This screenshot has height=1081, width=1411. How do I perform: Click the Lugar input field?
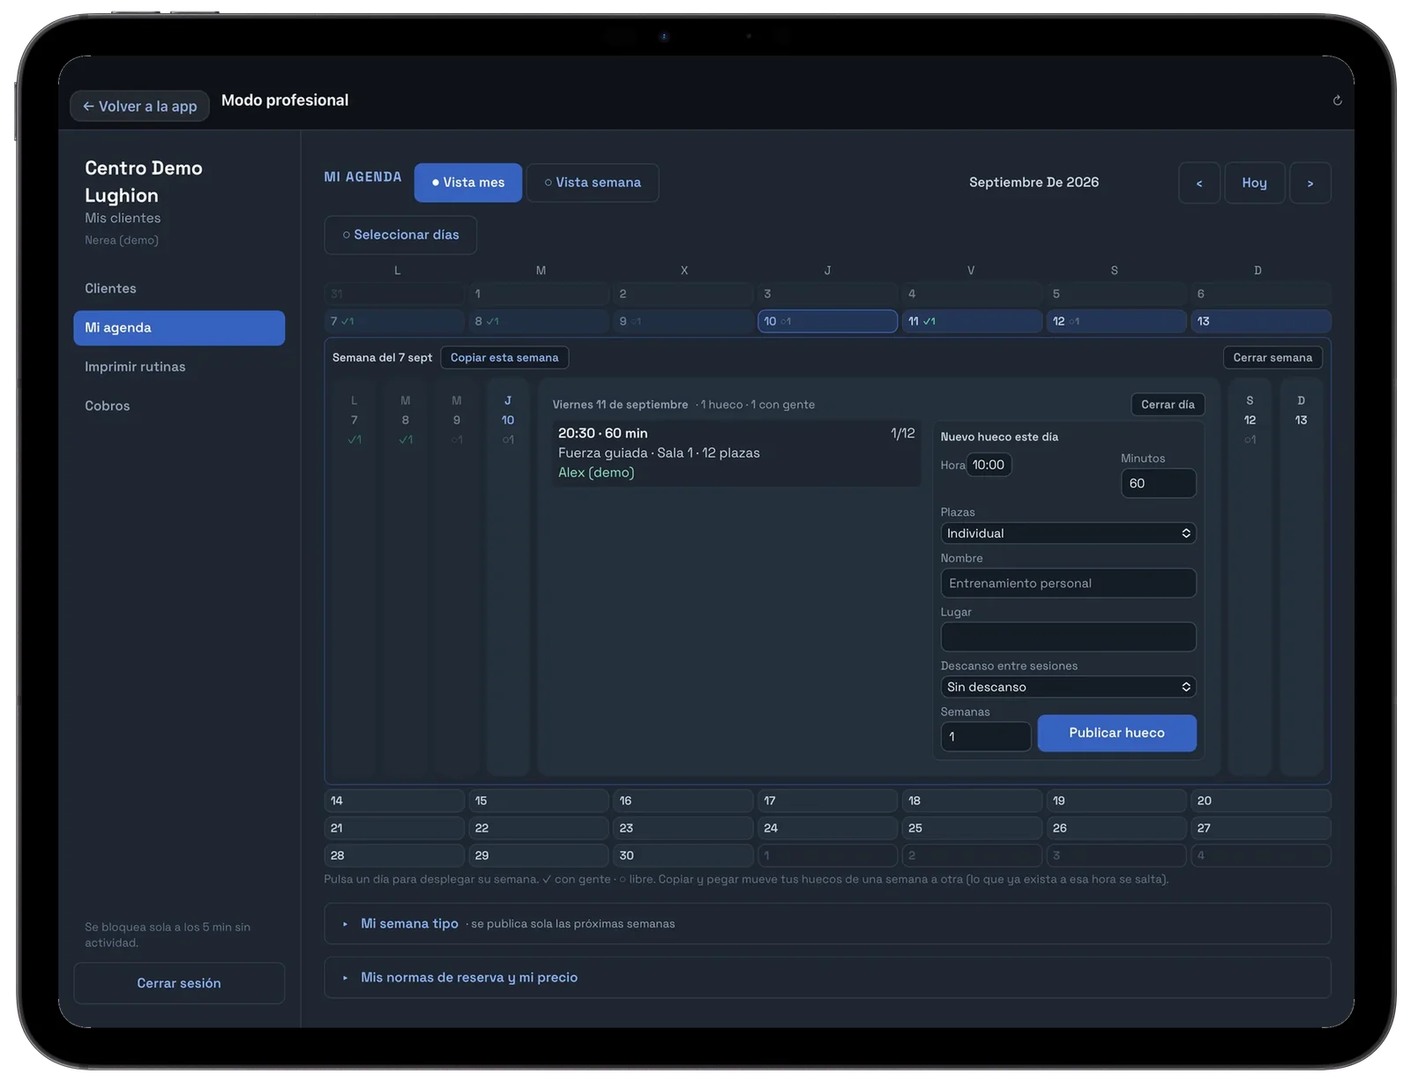[1068, 637]
